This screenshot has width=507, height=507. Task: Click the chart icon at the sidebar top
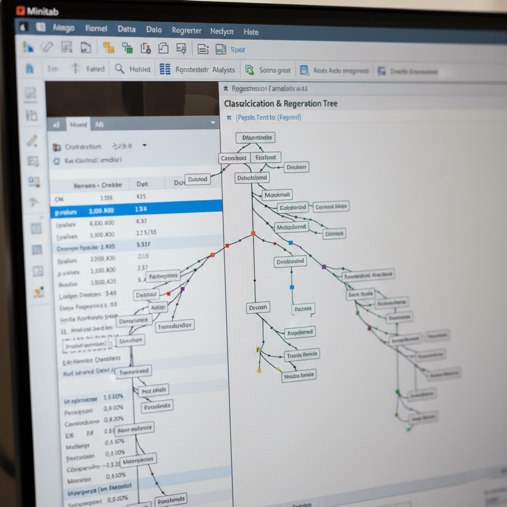coord(31,94)
